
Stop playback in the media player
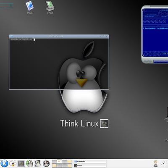[157, 21]
